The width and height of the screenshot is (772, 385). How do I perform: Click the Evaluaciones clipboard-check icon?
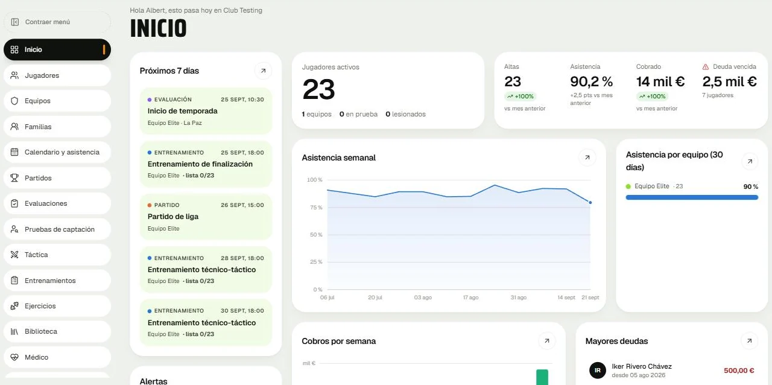(x=14, y=203)
